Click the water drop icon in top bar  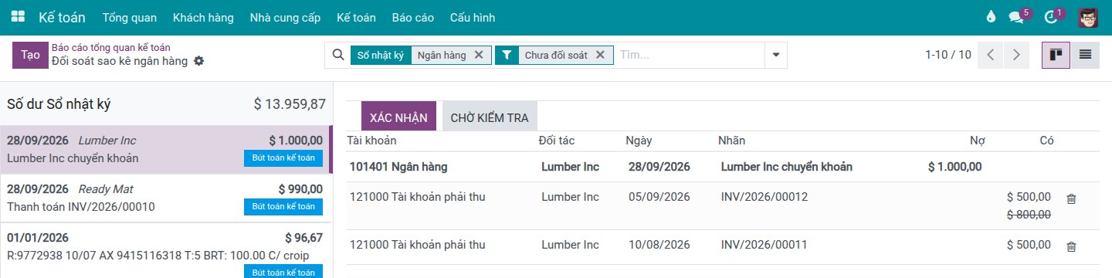pos(992,17)
